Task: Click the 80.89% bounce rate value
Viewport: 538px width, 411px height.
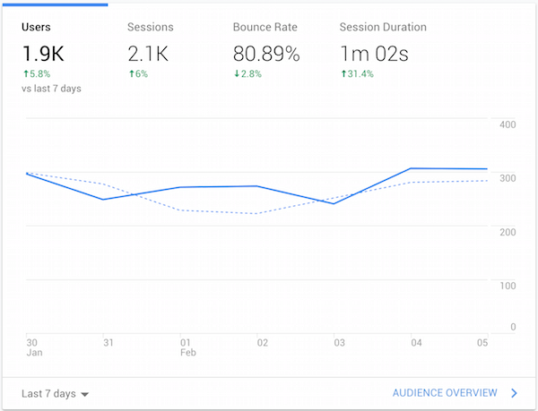Action: 266,54
